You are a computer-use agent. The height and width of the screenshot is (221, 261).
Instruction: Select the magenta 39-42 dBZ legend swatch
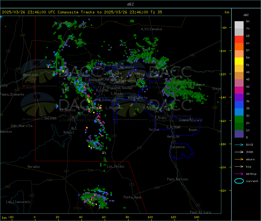click(x=239, y=90)
